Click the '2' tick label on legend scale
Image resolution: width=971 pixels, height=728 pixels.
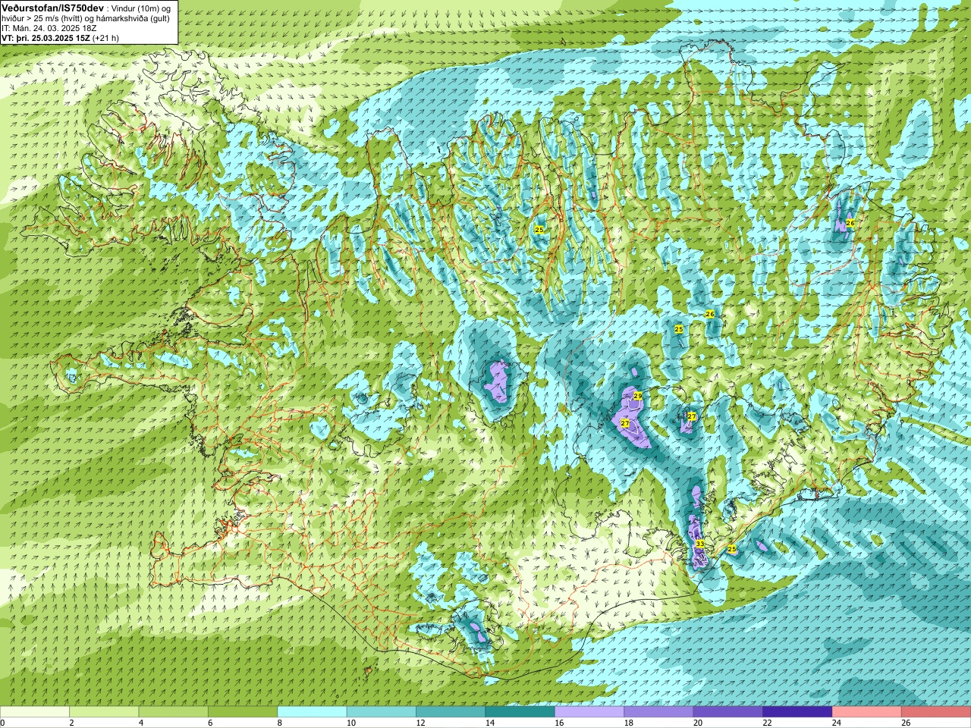[x=71, y=723]
